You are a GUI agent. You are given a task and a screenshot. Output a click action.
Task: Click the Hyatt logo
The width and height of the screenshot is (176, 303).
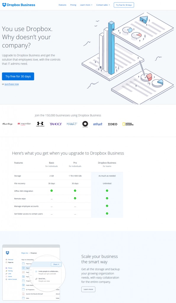72,124
